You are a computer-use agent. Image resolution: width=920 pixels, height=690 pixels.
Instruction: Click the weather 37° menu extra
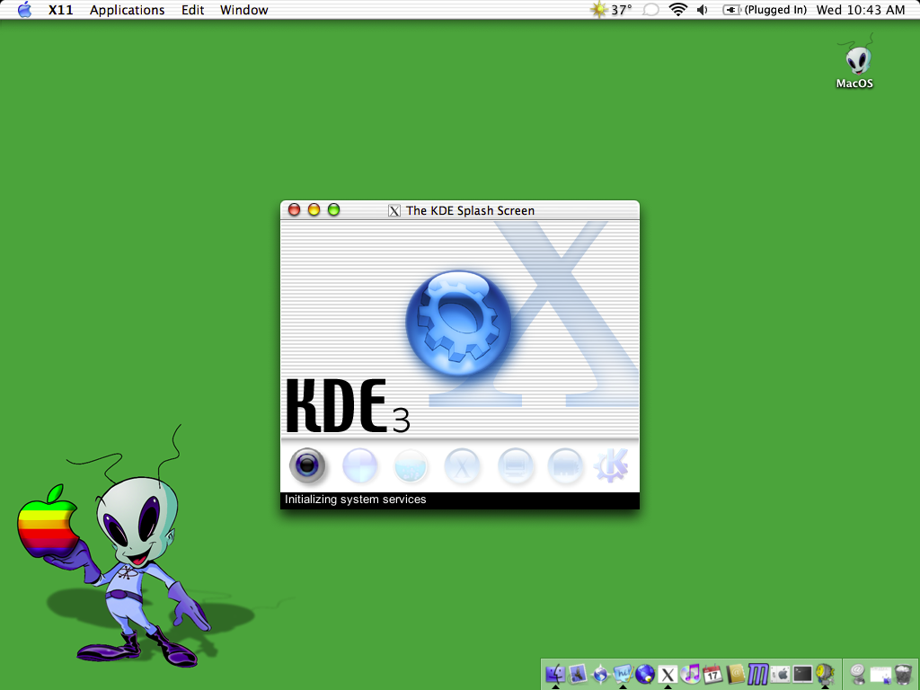click(x=611, y=10)
